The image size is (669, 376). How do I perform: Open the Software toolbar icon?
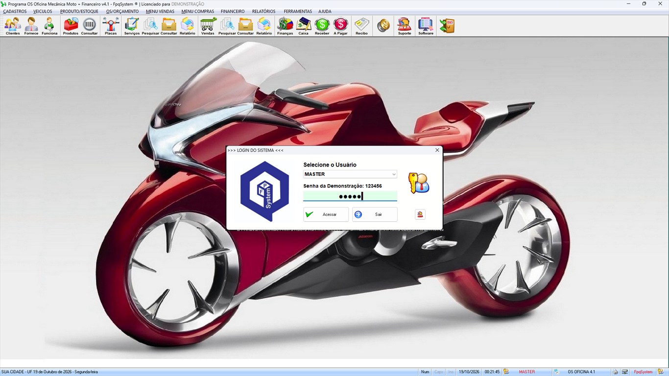[x=426, y=26]
